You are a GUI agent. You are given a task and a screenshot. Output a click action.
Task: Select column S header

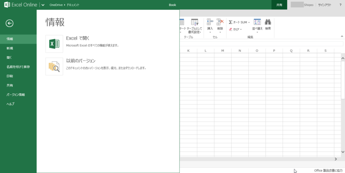pyautogui.click(x=326, y=50)
